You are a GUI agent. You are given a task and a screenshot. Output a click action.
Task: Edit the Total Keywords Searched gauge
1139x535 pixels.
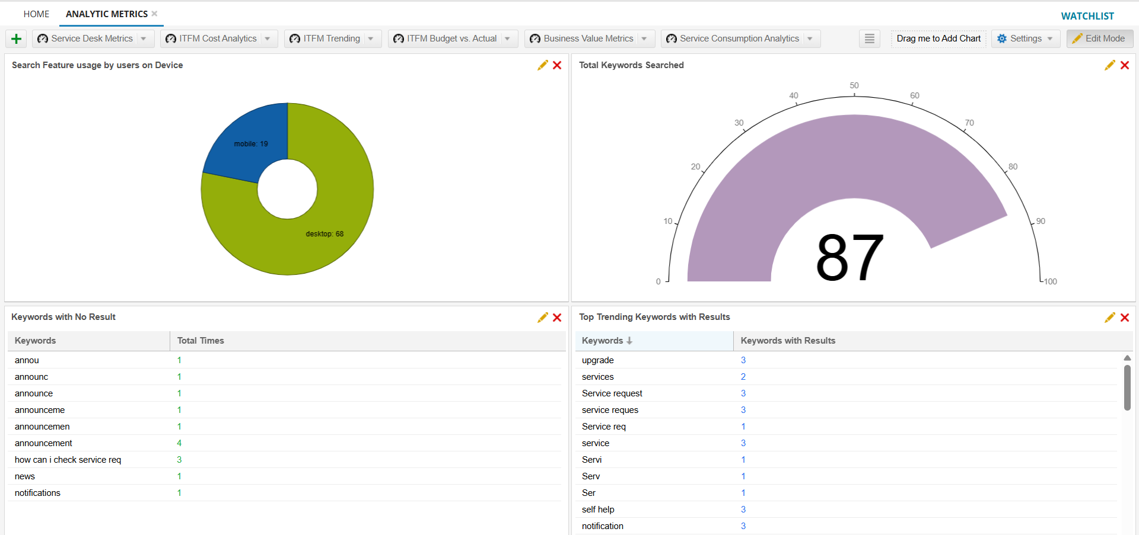pyautogui.click(x=1109, y=65)
